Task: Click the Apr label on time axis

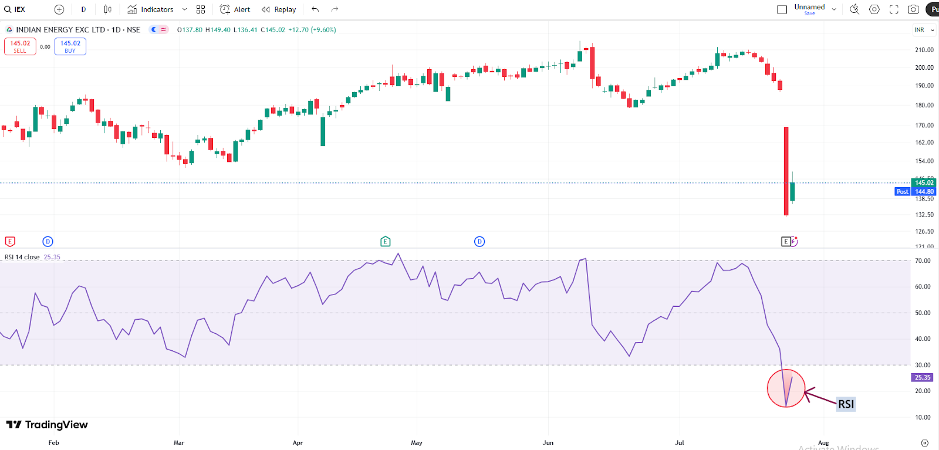Action: [x=298, y=443]
